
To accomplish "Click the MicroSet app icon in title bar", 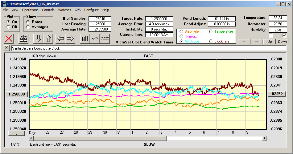I will tap(4, 4).
